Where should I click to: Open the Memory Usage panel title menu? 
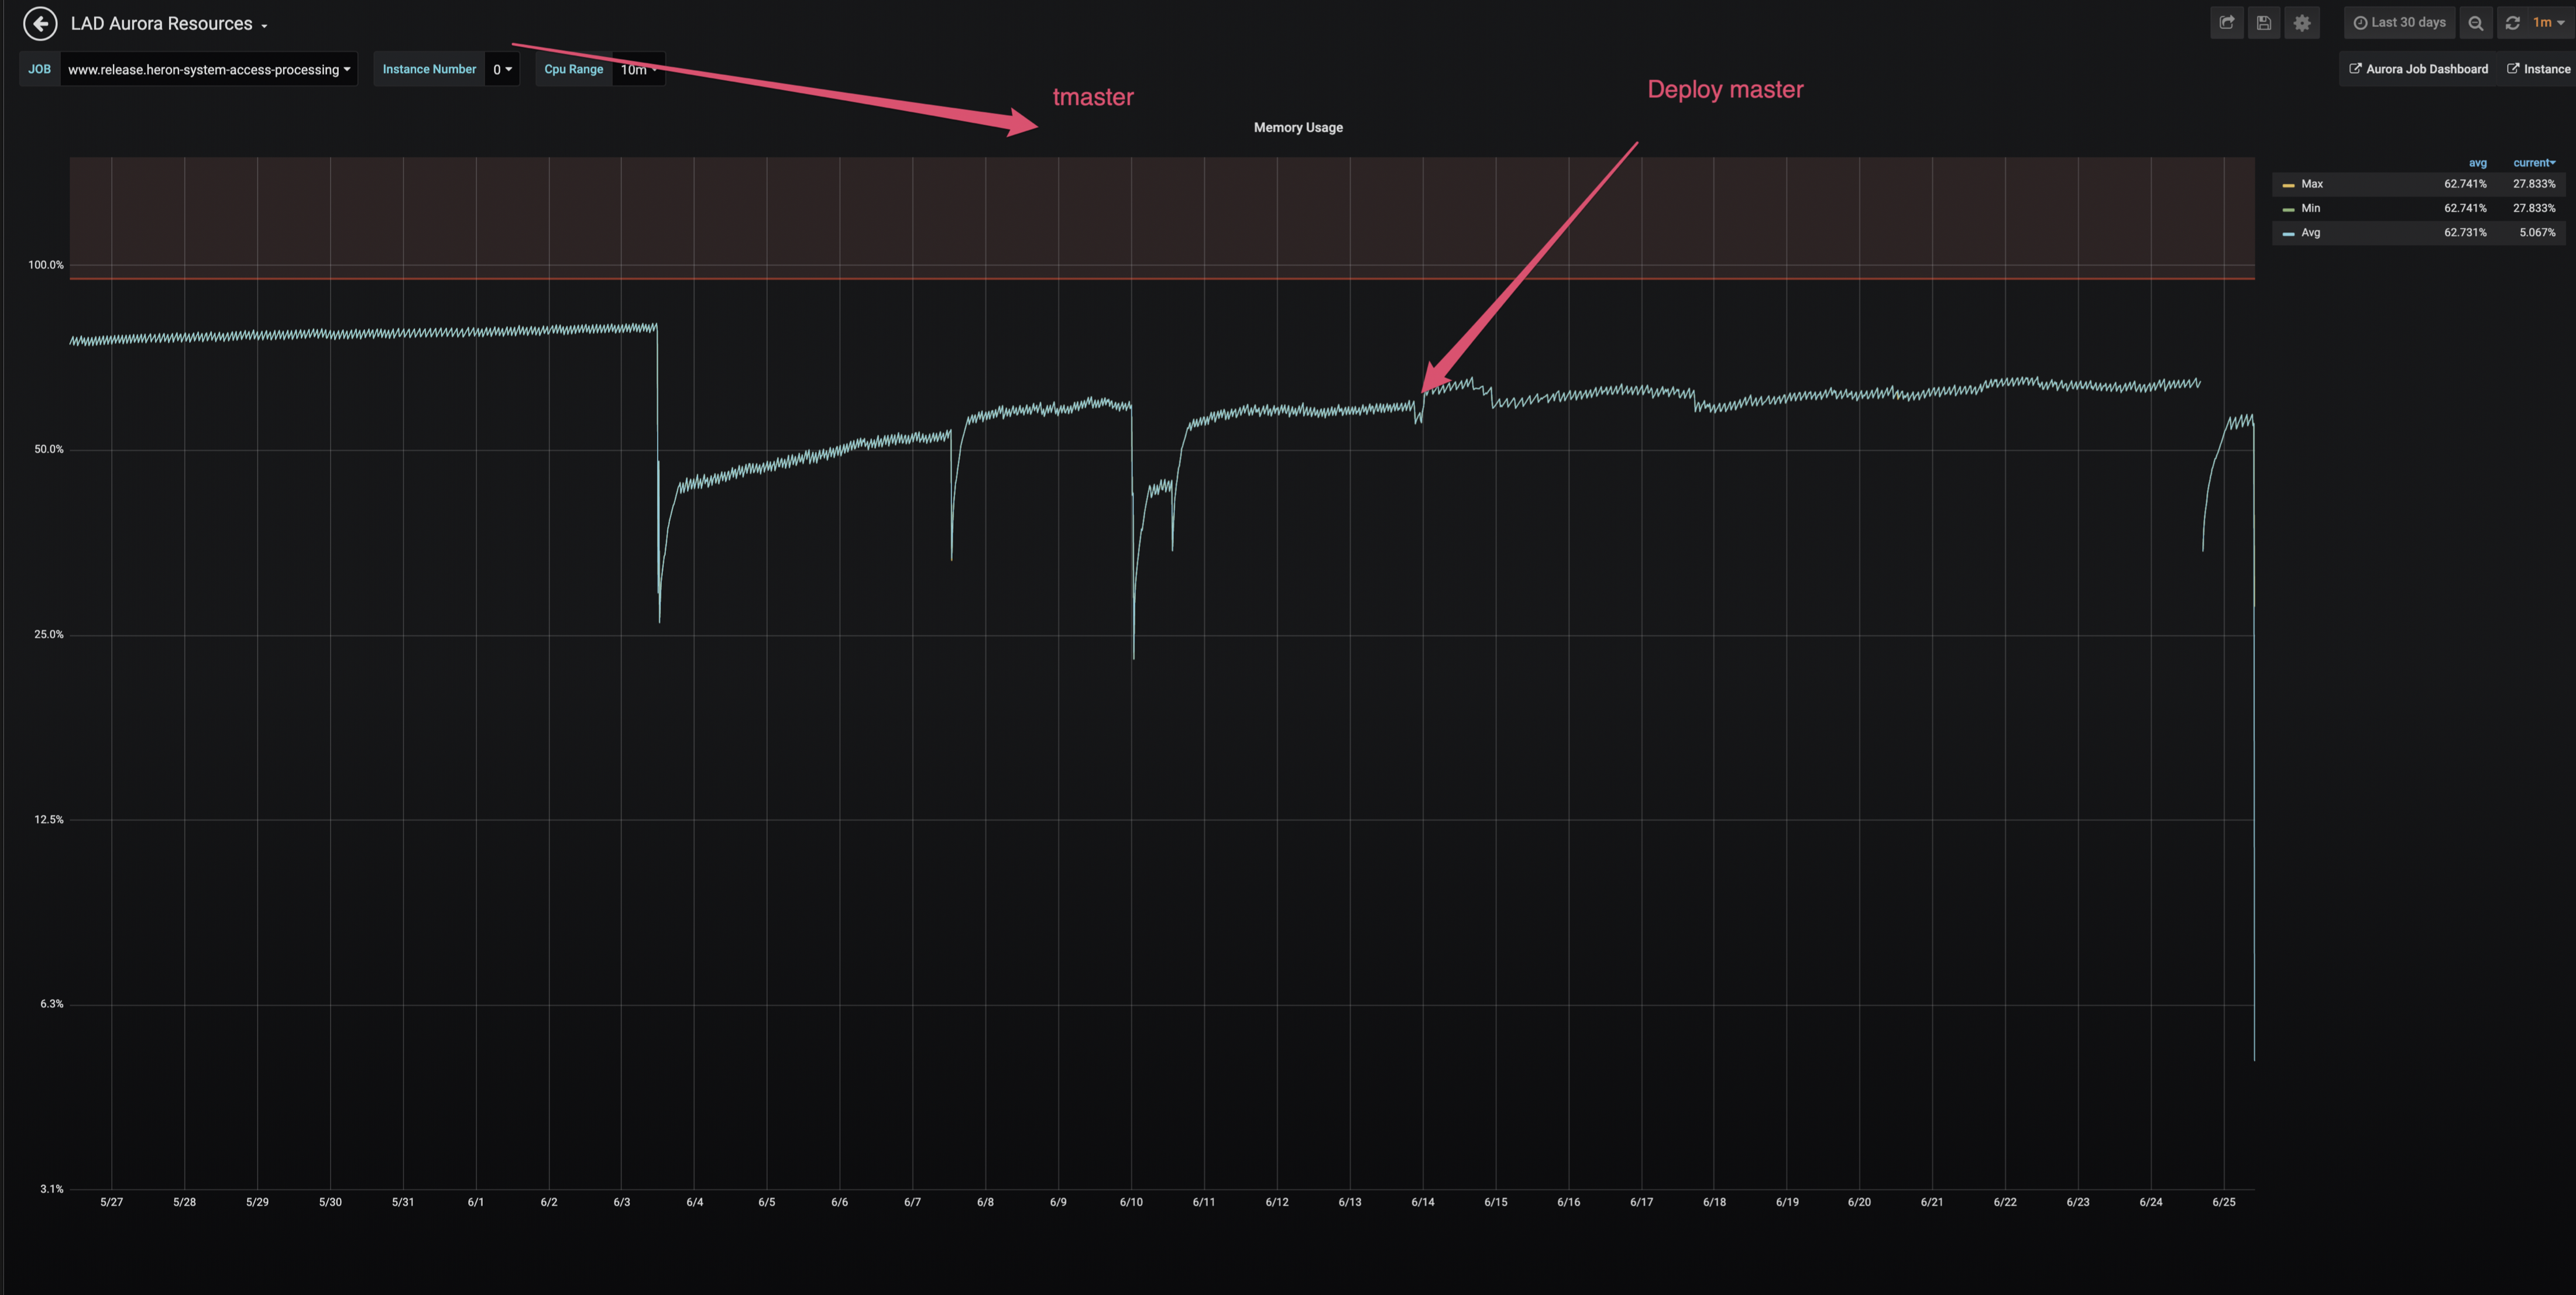click(1298, 128)
